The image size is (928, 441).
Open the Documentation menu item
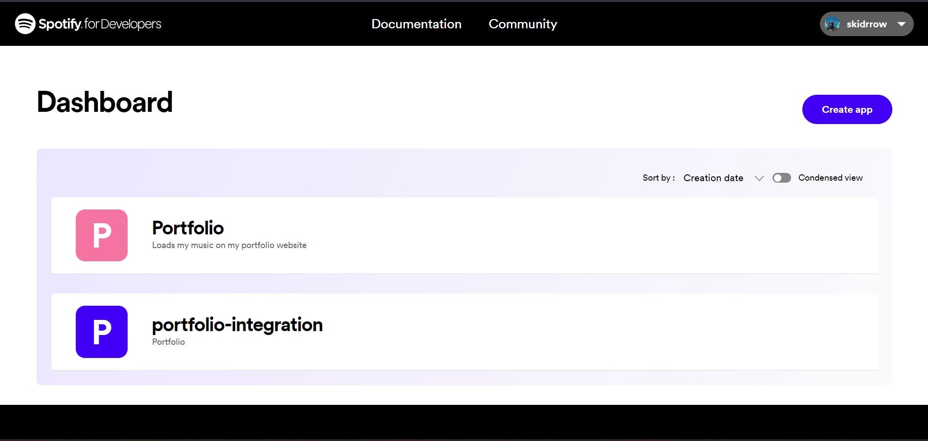click(x=417, y=24)
